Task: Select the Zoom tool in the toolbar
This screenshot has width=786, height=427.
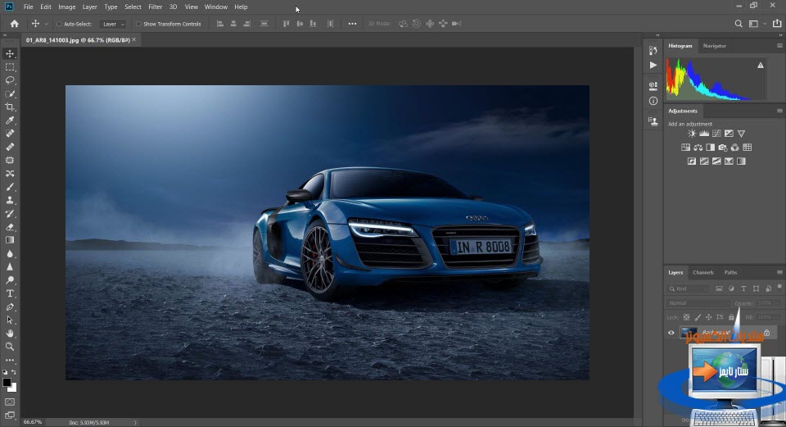Action: click(x=10, y=347)
